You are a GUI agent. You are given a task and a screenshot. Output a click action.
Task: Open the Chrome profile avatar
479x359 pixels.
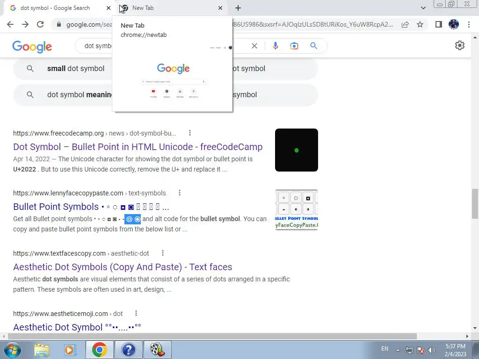454,24
